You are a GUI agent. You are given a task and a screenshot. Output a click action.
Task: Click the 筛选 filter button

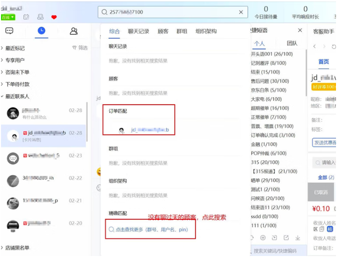(80, 48)
